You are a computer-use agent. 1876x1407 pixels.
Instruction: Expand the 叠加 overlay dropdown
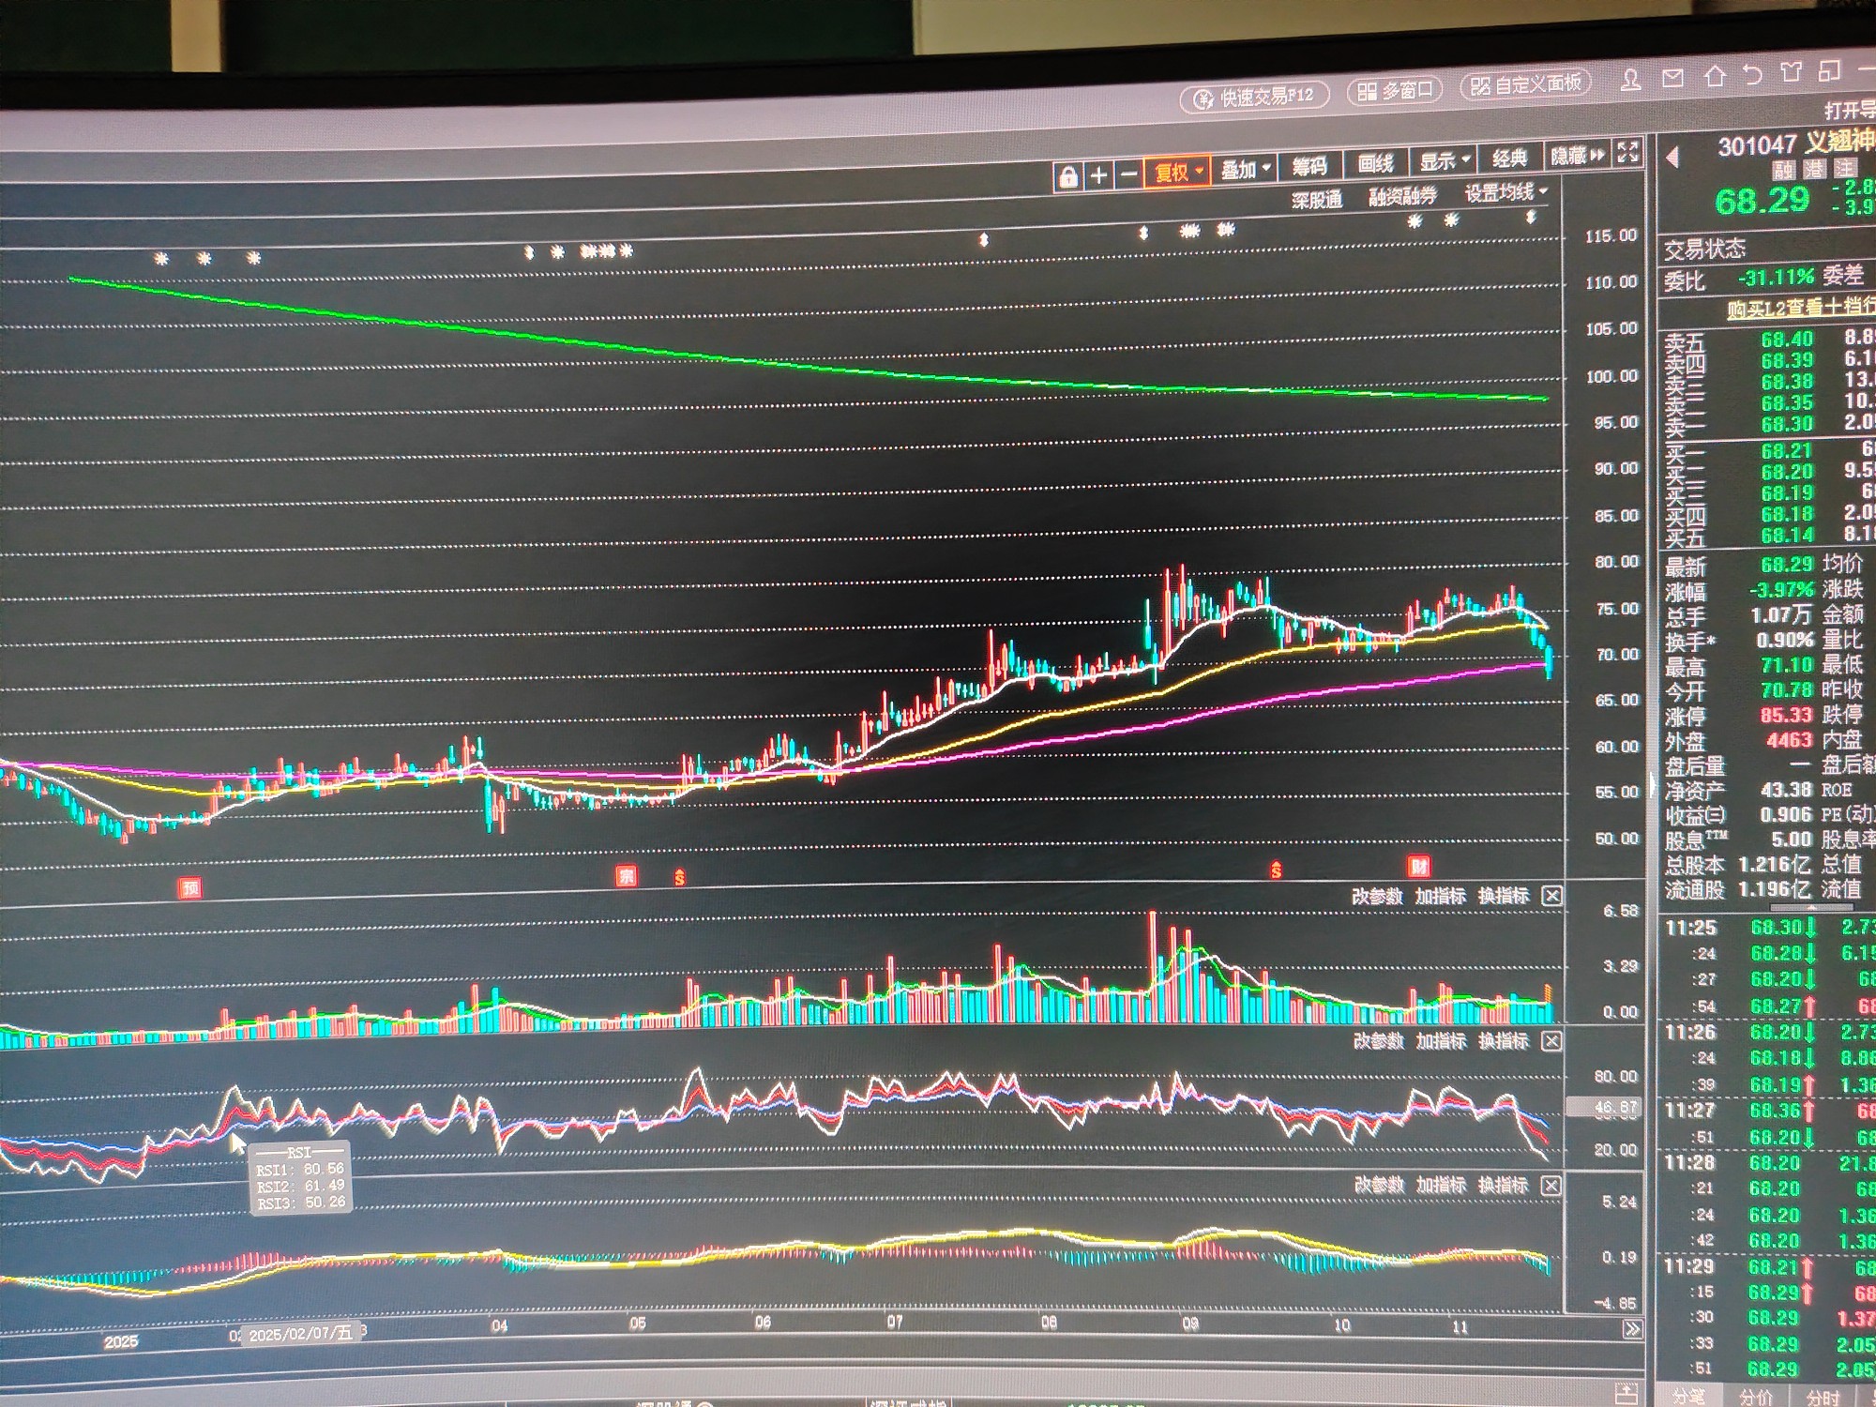(1245, 170)
